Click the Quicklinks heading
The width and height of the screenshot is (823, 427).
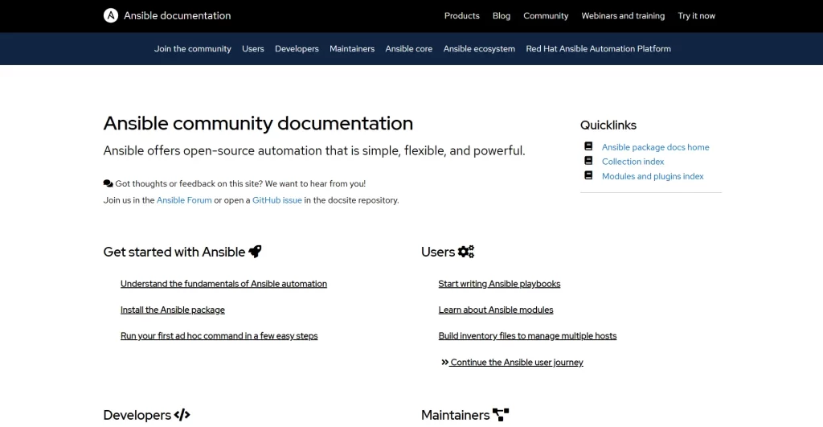608,125
